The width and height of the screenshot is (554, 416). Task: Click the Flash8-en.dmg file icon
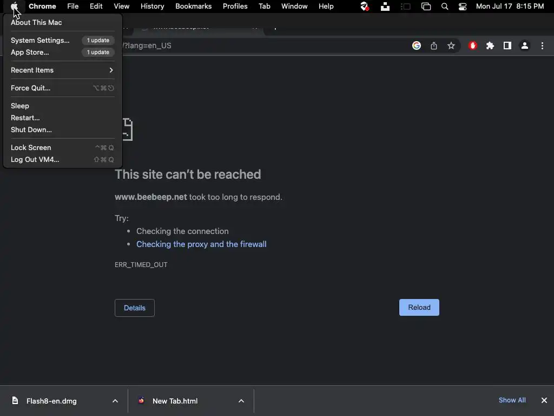click(15, 400)
